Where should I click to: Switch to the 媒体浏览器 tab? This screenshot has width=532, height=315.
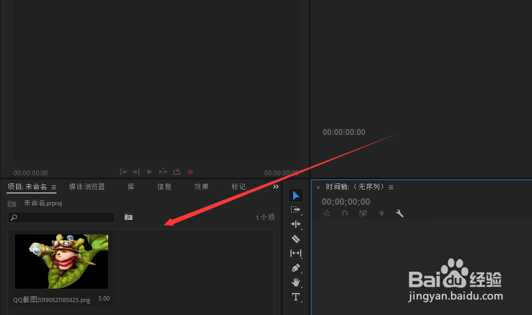point(87,187)
